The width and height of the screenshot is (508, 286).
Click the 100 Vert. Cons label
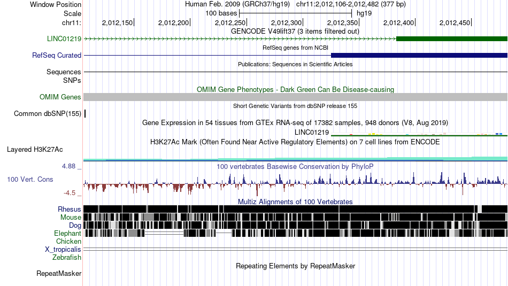tap(30, 180)
